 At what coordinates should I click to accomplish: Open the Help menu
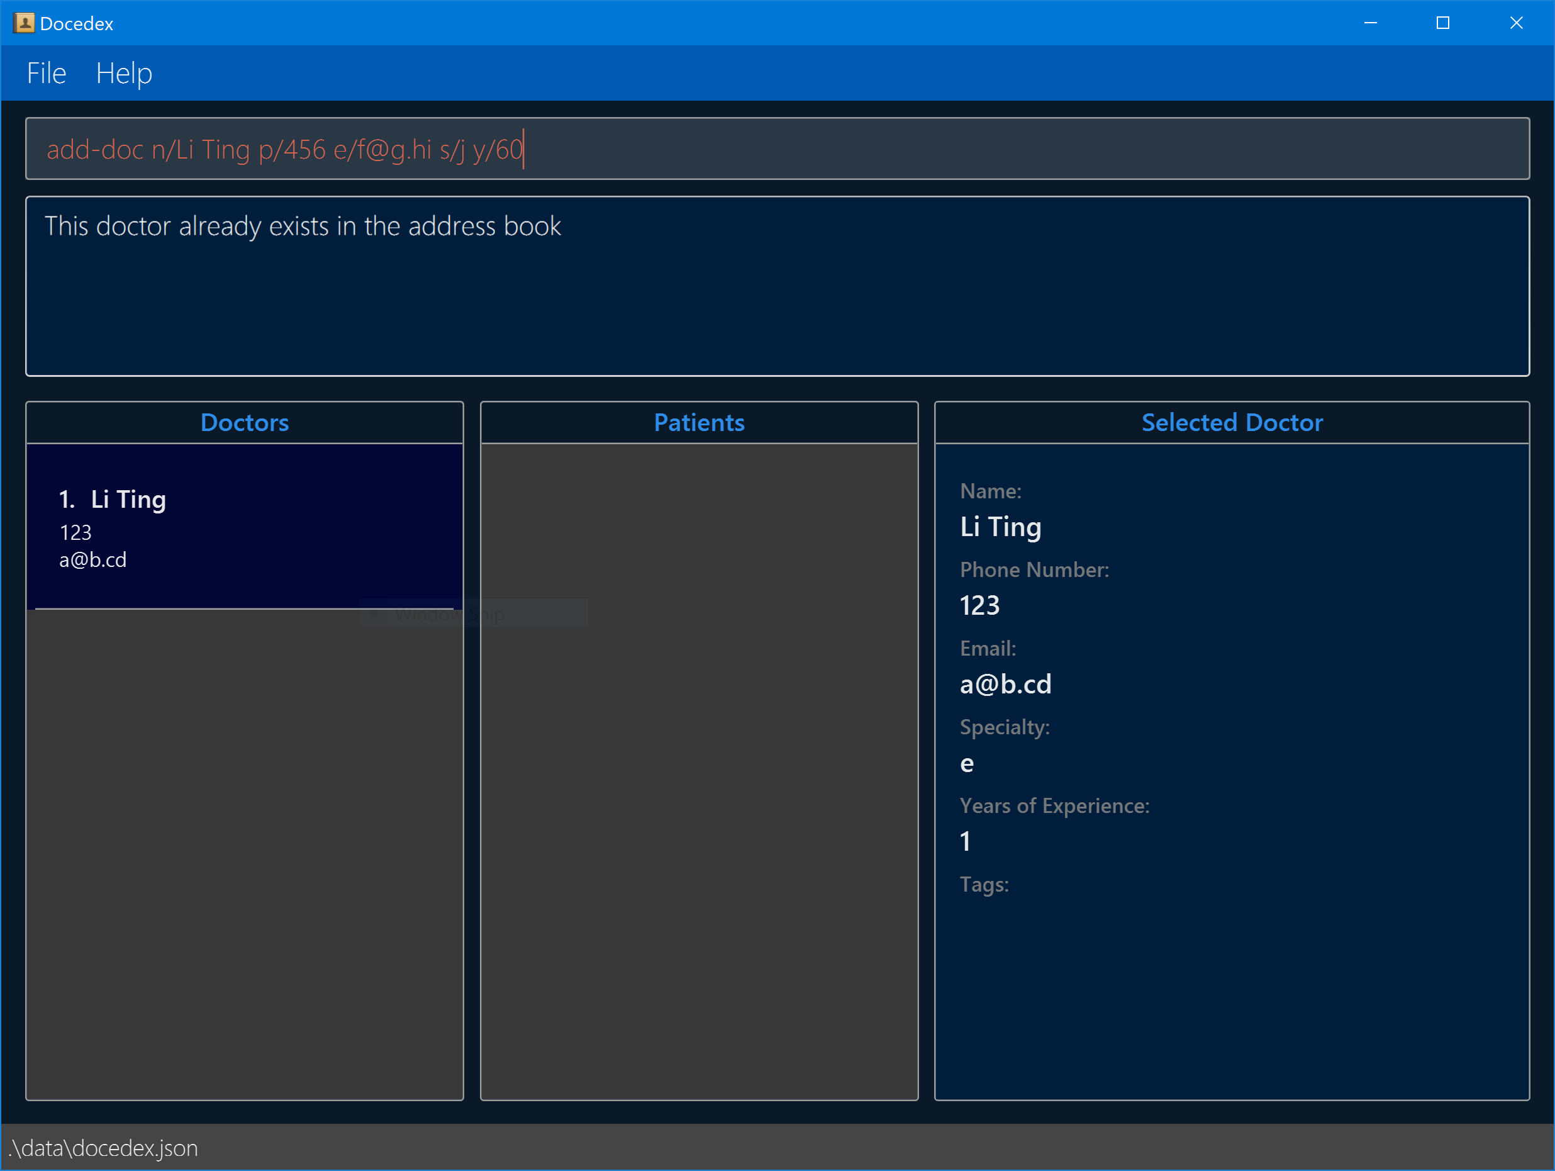[x=124, y=73]
